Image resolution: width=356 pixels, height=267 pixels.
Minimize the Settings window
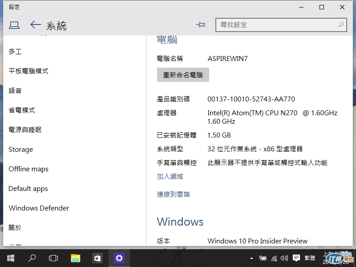[x=301, y=7]
